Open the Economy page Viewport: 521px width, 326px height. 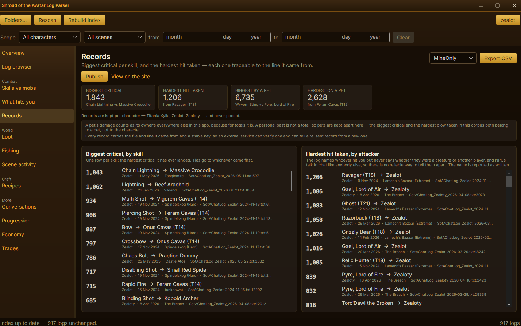(36, 234)
